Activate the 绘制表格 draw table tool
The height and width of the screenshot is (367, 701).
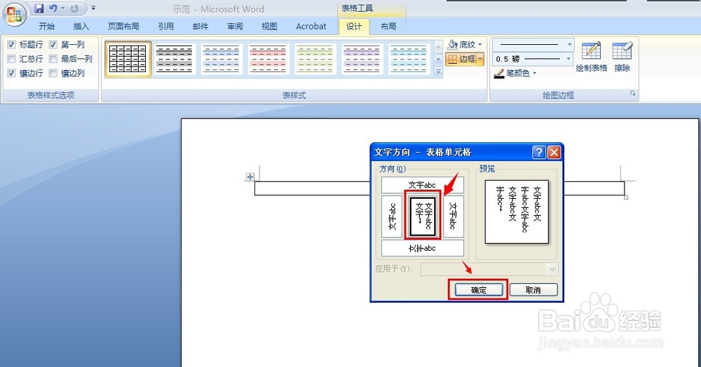[591, 57]
